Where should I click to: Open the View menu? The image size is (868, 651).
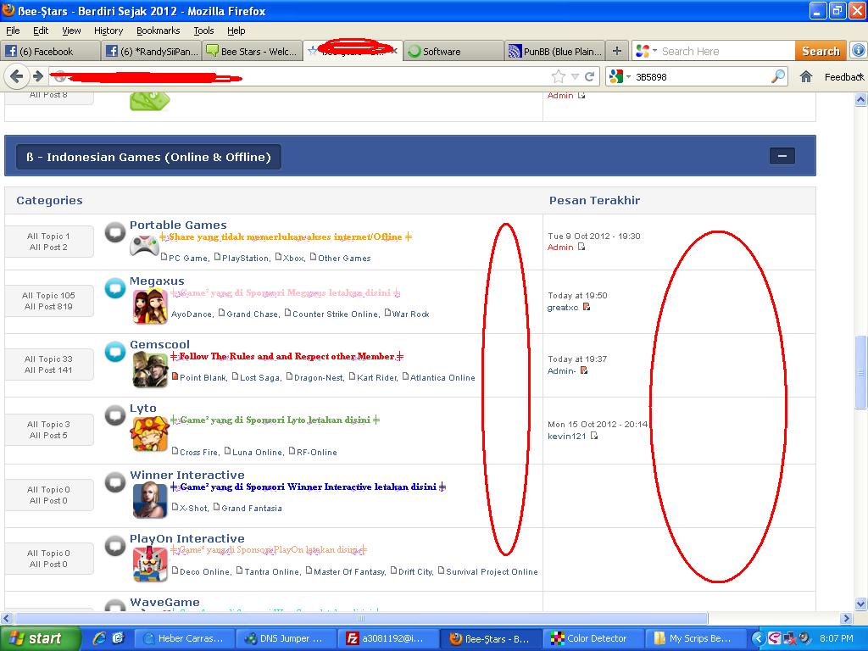point(71,31)
